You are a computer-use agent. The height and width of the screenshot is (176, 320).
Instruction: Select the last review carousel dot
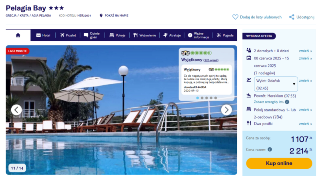point(216,98)
